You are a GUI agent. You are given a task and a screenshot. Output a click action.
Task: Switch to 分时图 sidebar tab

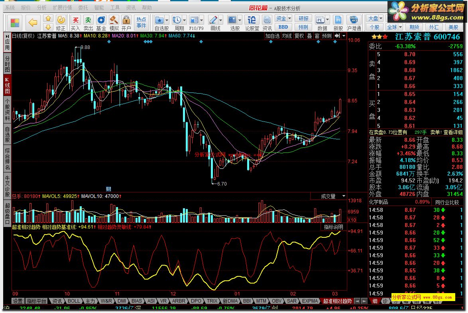point(7,64)
